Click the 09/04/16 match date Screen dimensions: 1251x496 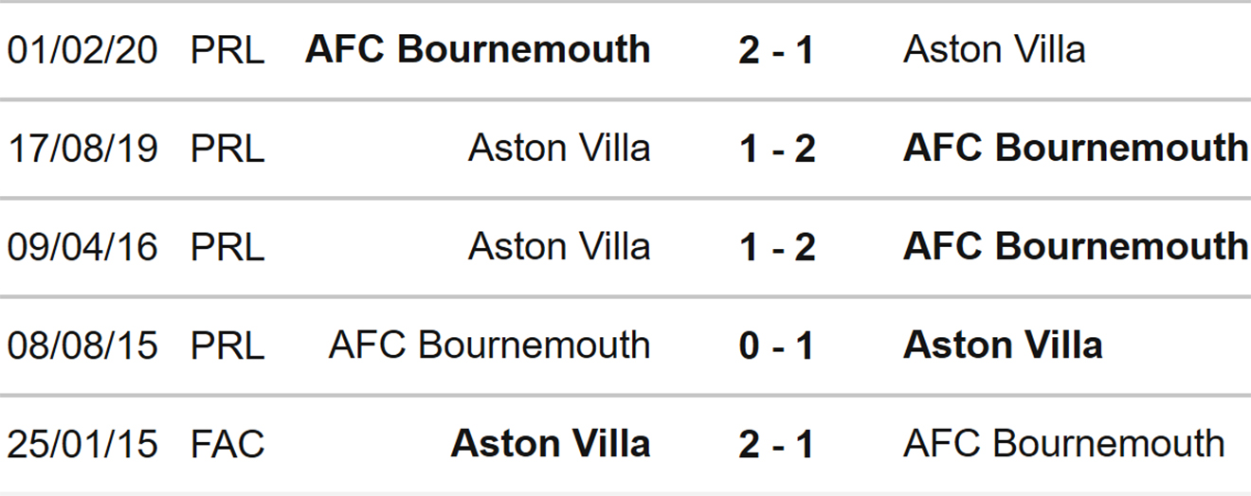82,247
